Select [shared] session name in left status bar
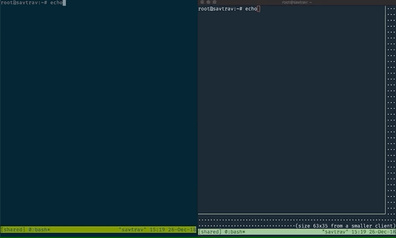Screen dimensions: 396x238 pyautogui.click(x=13, y=230)
